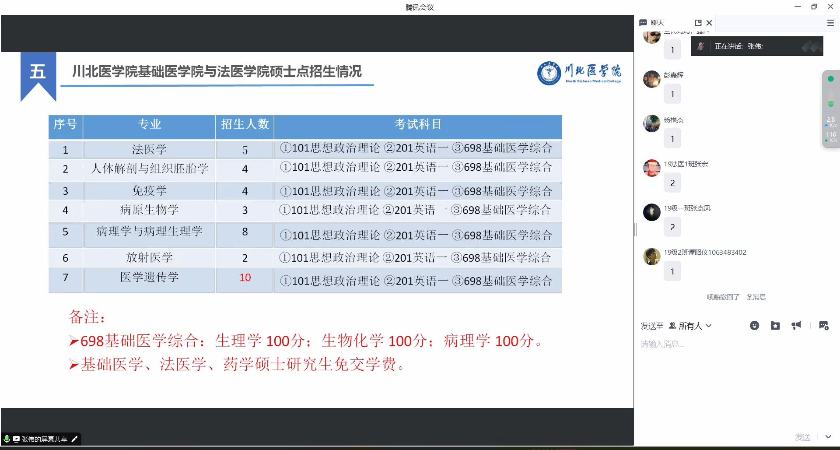Screen dimensions: 840x450
Task: Click the favorites folder icon above message box
Action: click(775, 326)
